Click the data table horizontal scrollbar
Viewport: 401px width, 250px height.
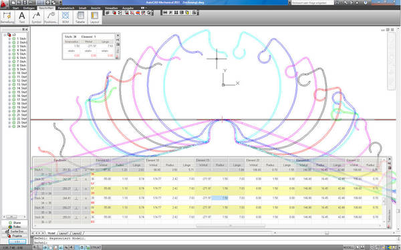[x=231, y=226]
